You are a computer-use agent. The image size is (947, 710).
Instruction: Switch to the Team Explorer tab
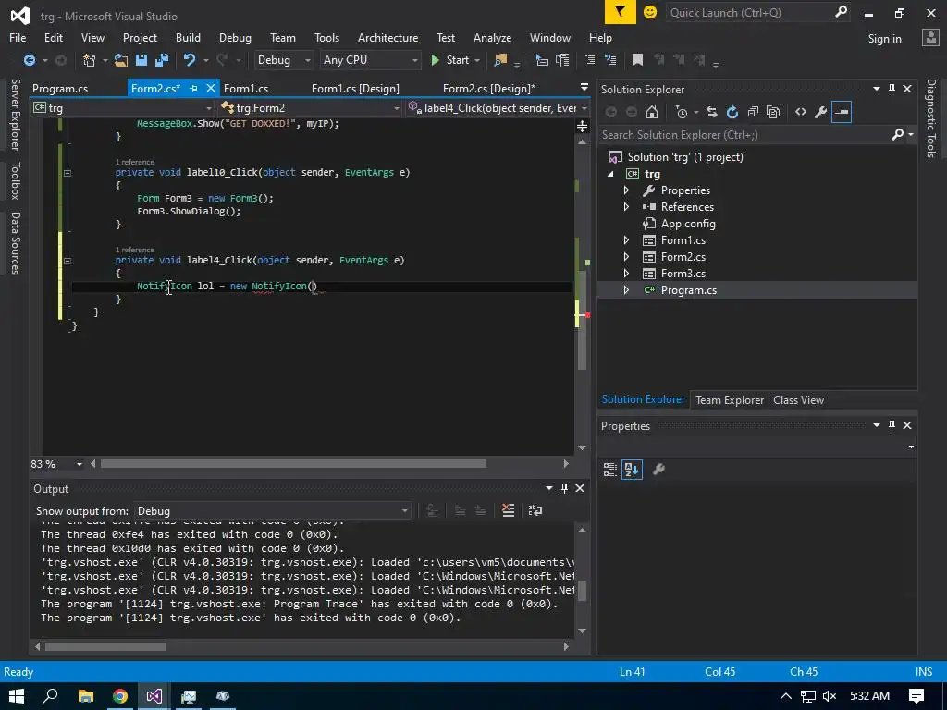tap(730, 399)
